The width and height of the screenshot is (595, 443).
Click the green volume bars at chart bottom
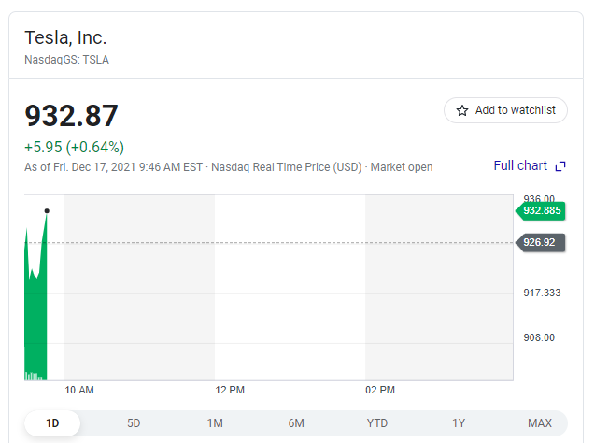coord(34,376)
